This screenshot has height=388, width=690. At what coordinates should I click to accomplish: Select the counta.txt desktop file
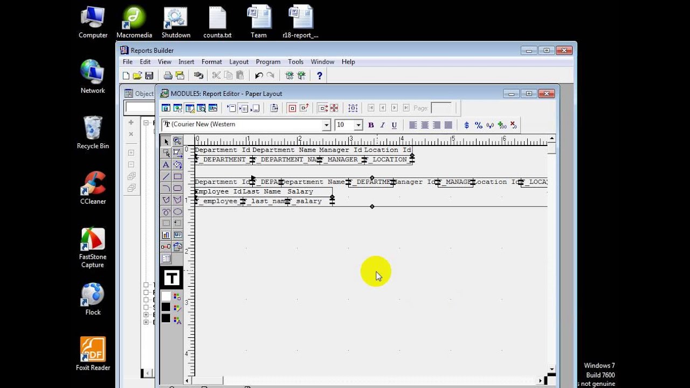217,22
